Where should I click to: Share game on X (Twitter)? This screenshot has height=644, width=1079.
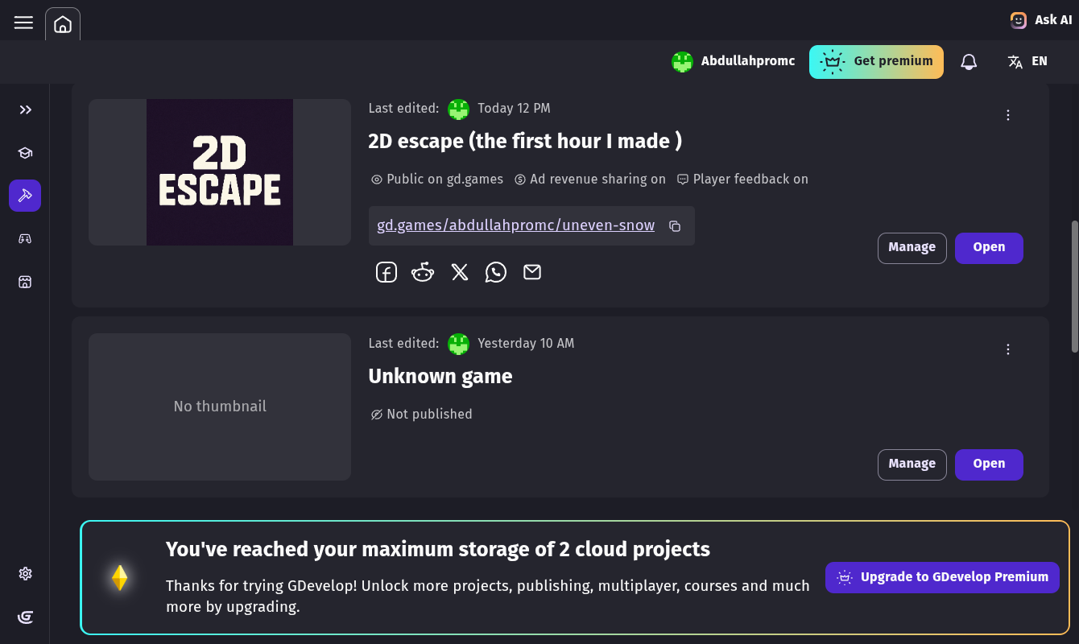click(x=460, y=273)
